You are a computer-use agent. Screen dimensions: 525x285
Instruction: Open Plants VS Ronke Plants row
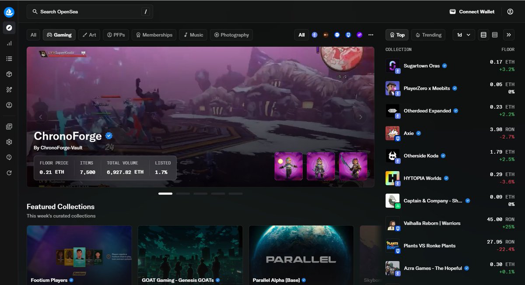click(x=450, y=246)
